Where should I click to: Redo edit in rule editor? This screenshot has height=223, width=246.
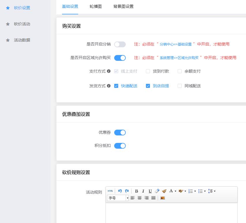pos(127,191)
